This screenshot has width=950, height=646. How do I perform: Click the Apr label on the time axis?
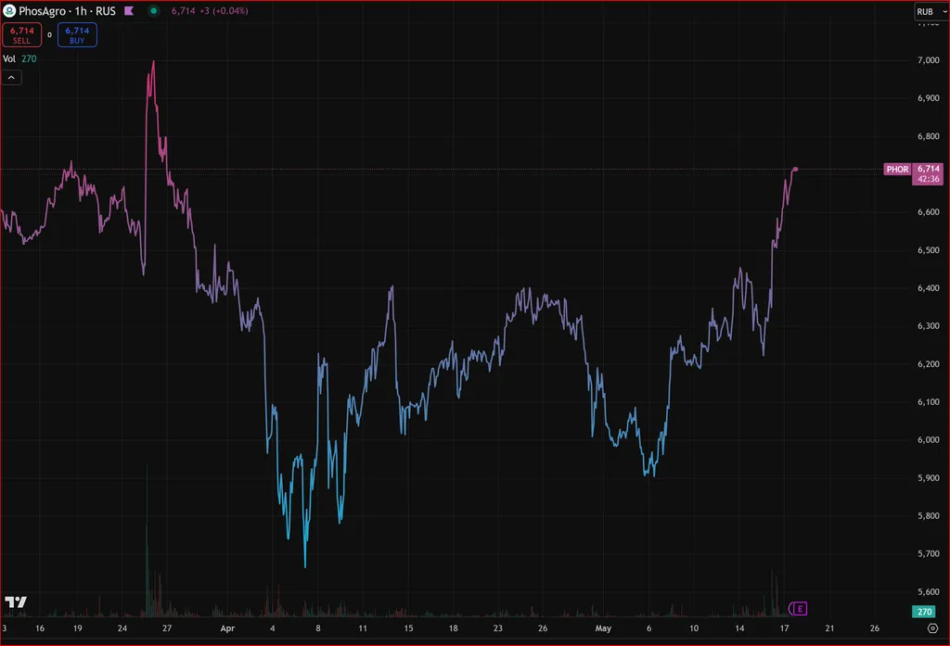[227, 628]
